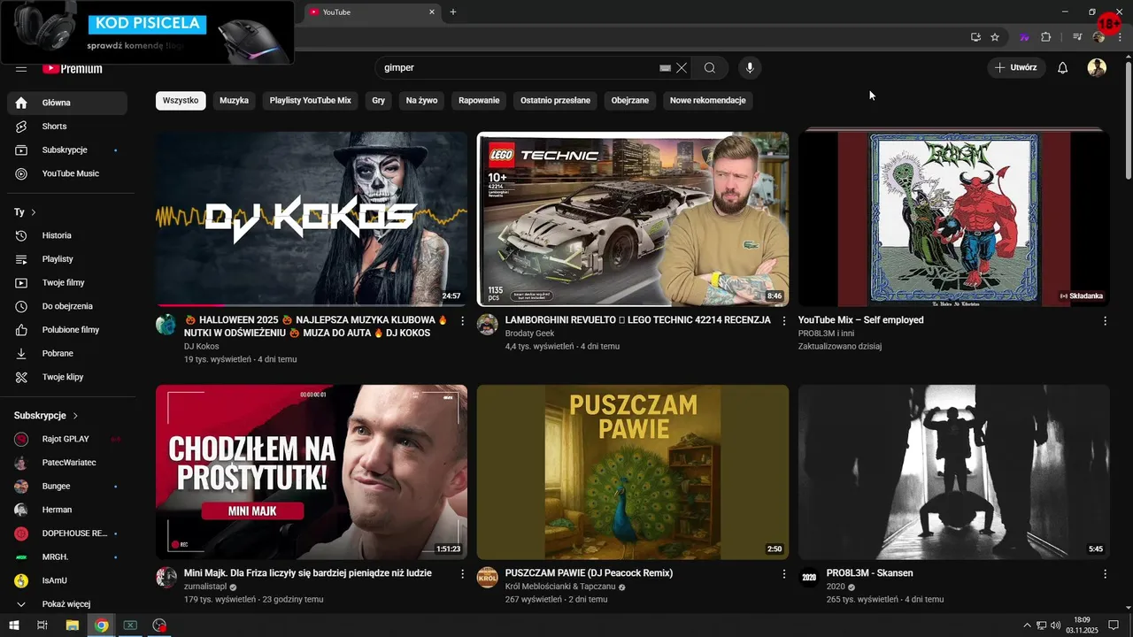Click the Chrome icon in taskbar
Screen dimensions: 1133x637
(x=102, y=625)
